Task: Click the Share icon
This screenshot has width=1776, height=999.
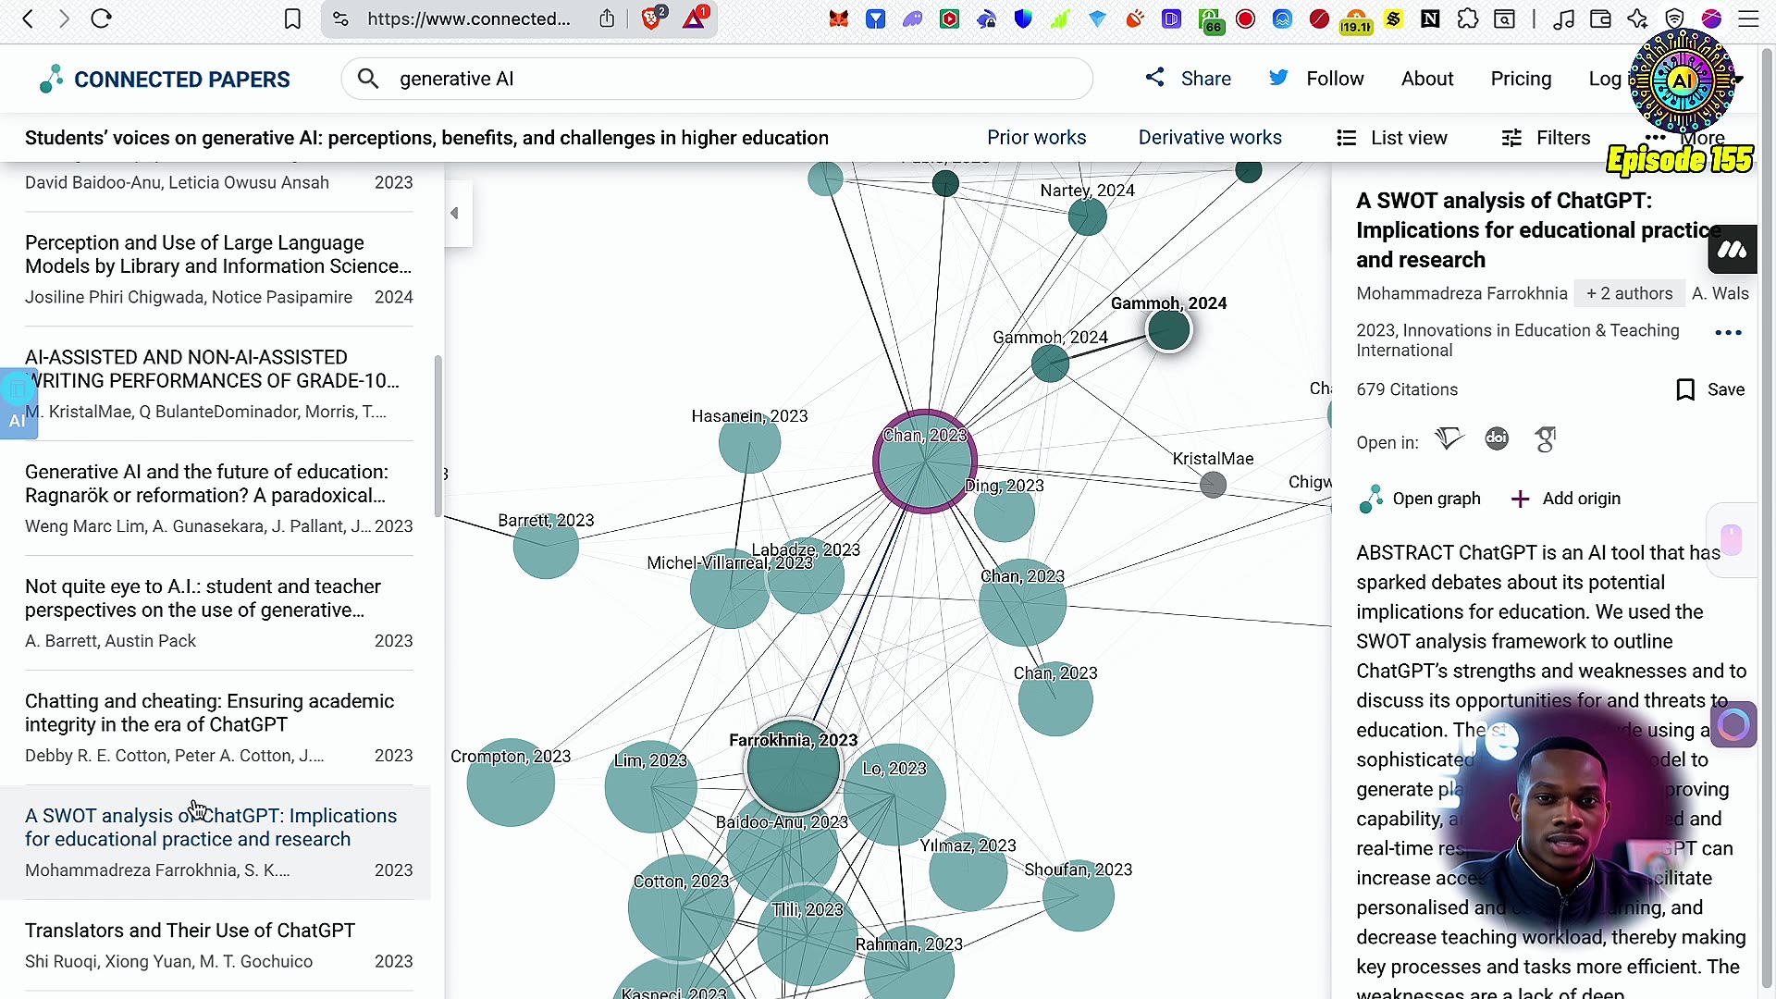Action: tap(1154, 78)
